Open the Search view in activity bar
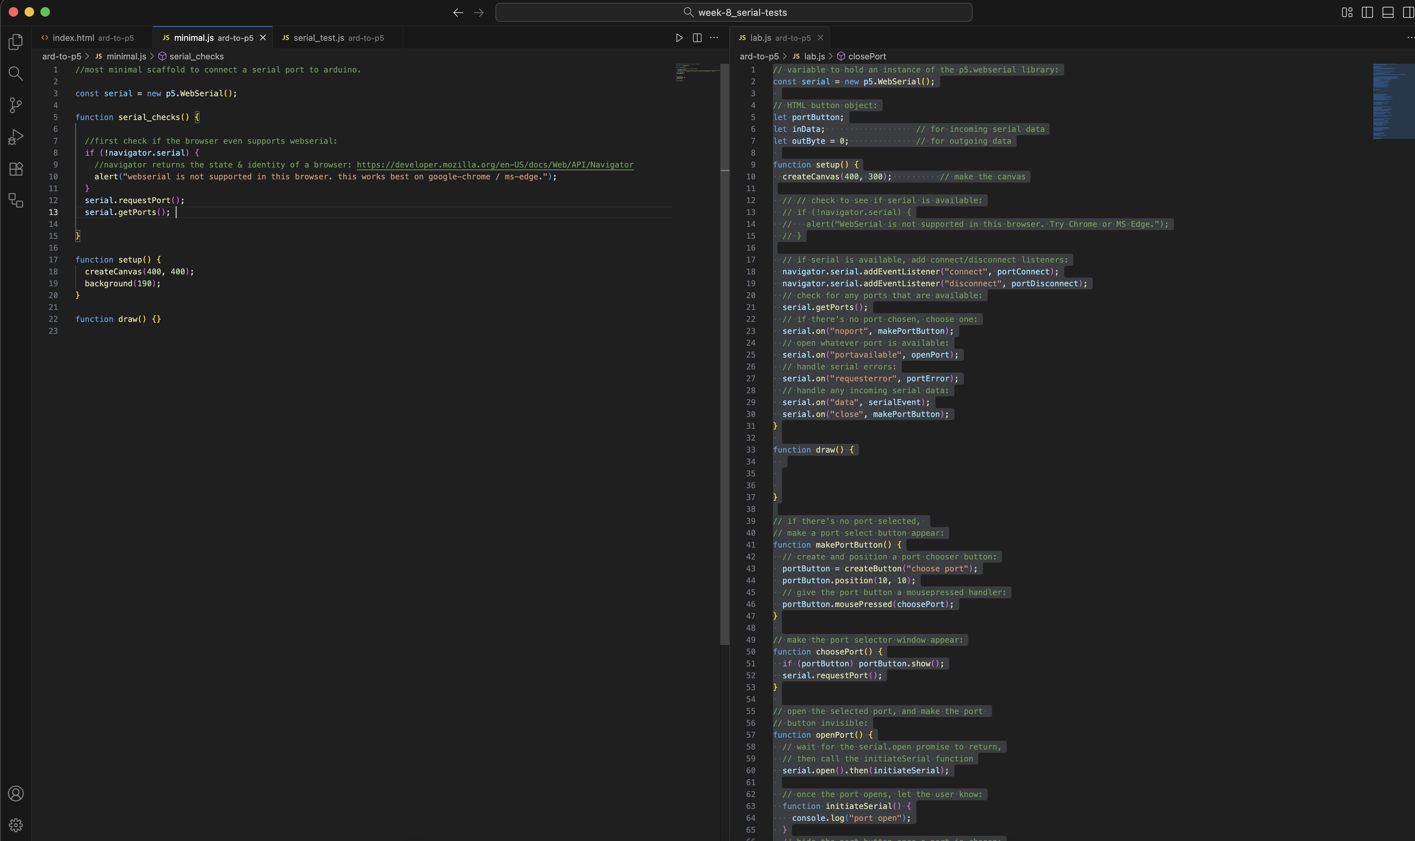 [16, 73]
